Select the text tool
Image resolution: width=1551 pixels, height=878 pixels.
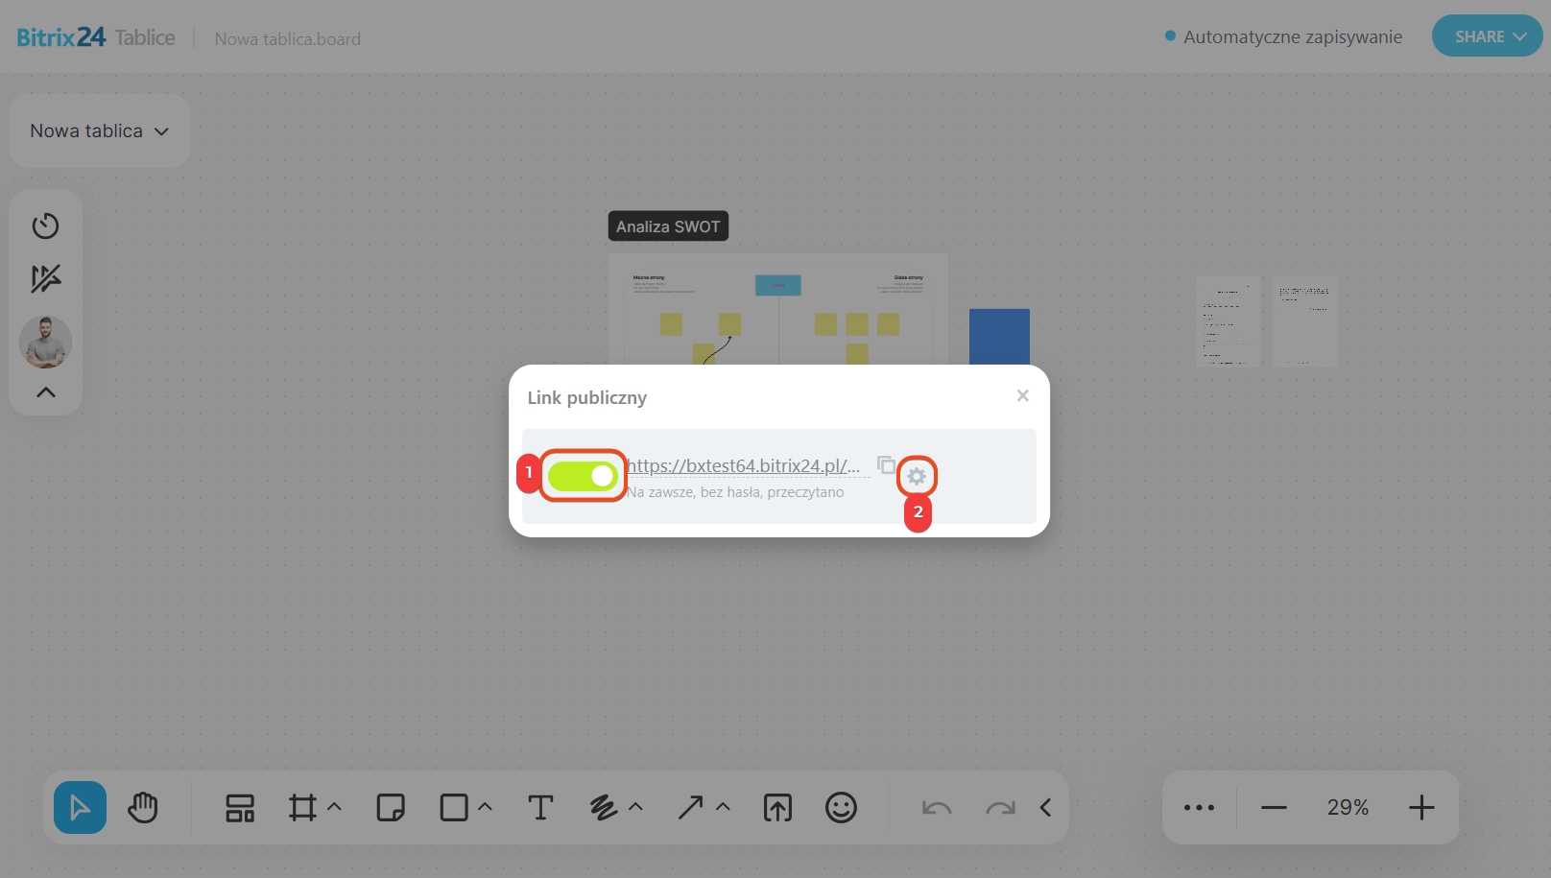coord(540,808)
